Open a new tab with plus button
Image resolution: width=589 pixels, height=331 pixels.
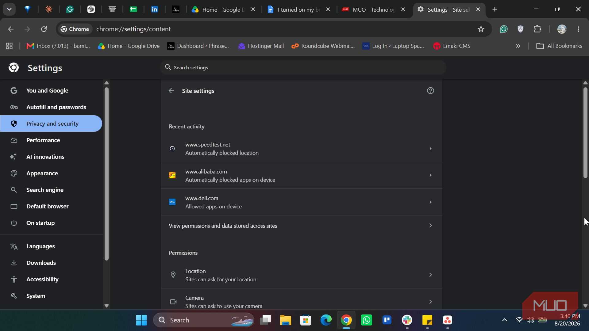(495, 10)
